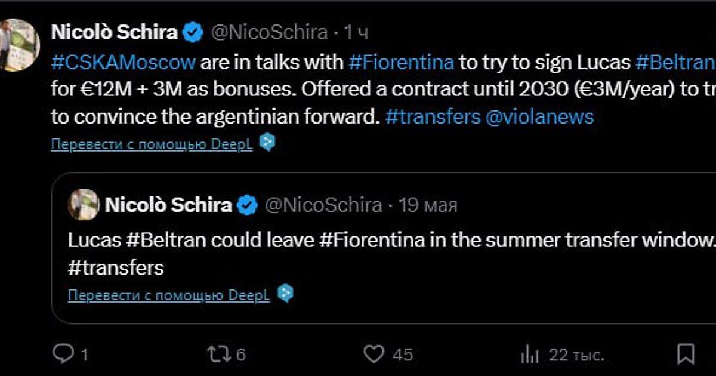Open the #Fiorentina hashtag in main tweet
Image resolution: width=716 pixels, height=376 pixels.
[401, 62]
